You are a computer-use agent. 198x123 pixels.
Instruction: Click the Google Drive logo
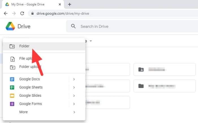point(10,26)
